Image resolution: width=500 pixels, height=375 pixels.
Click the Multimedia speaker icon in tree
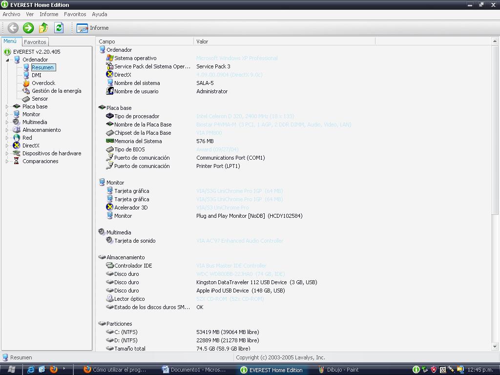17,122
